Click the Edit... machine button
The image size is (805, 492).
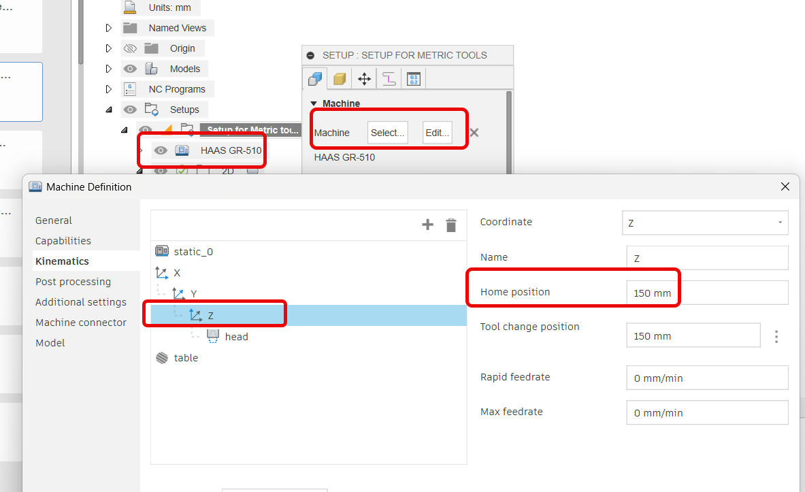tap(437, 133)
